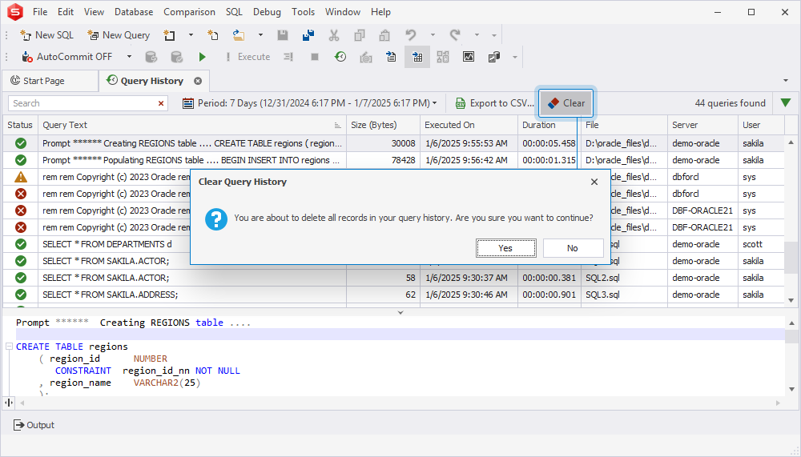Screen dimensions: 801x457
Task: Click the icon right of results-as-grid
Action: point(443,57)
